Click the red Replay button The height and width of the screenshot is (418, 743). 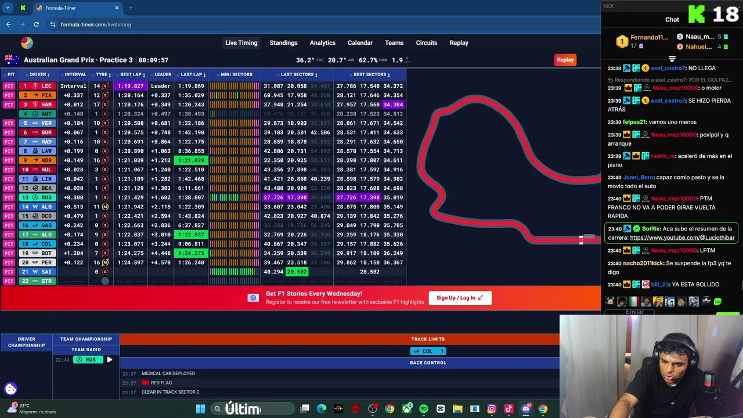tap(565, 60)
